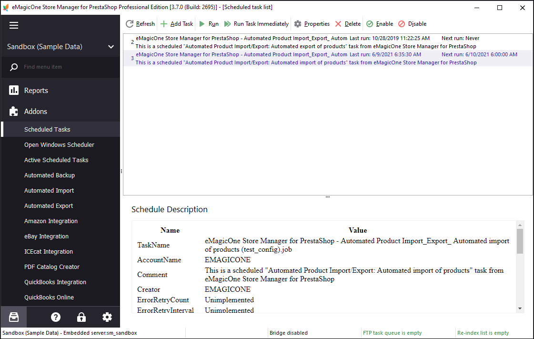
Task: Click horizontal splitter dots above Schedule Description
Action: (328, 197)
